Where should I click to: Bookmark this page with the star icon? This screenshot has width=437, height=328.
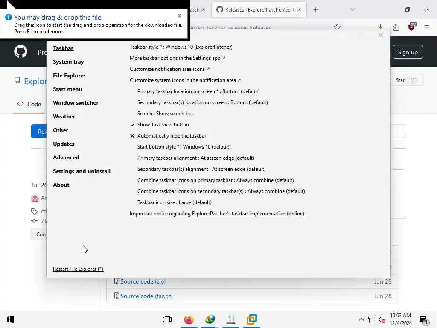(x=337, y=27)
